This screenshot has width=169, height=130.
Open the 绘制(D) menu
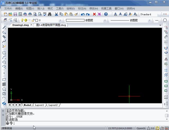[71, 8]
